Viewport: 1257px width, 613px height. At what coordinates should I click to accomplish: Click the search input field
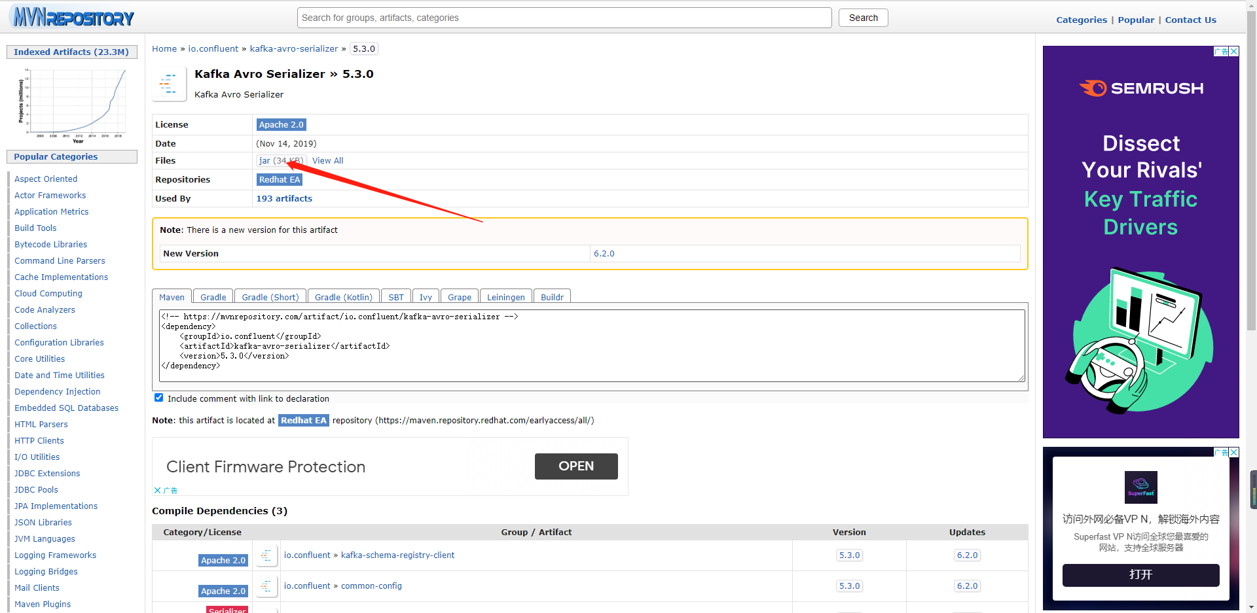pos(564,18)
